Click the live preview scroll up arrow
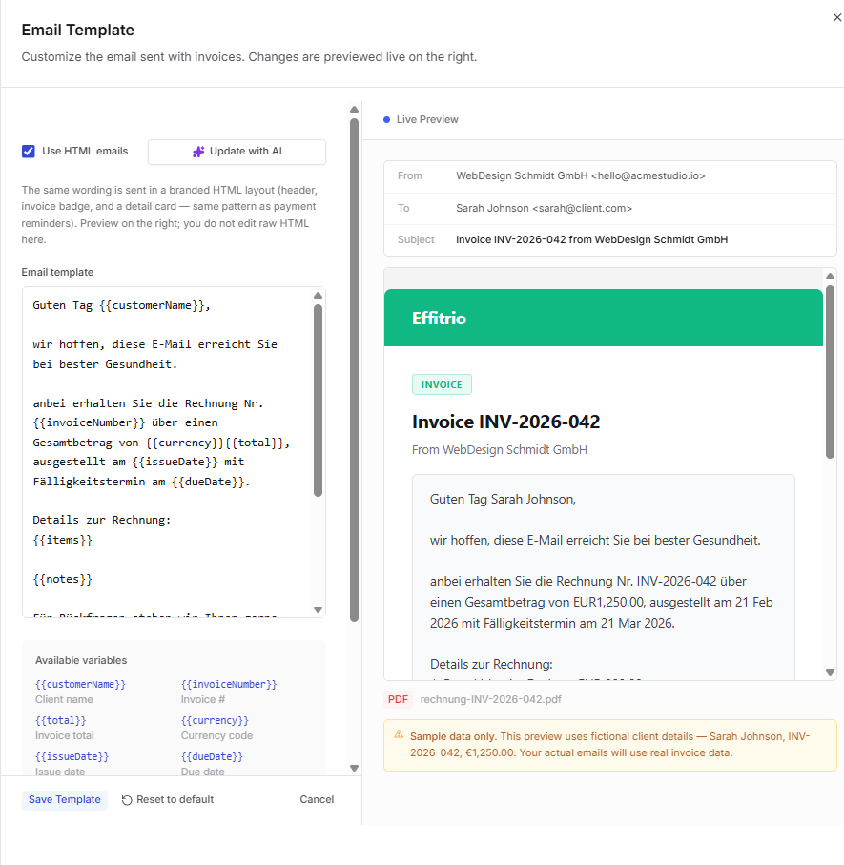 point(830,276)
